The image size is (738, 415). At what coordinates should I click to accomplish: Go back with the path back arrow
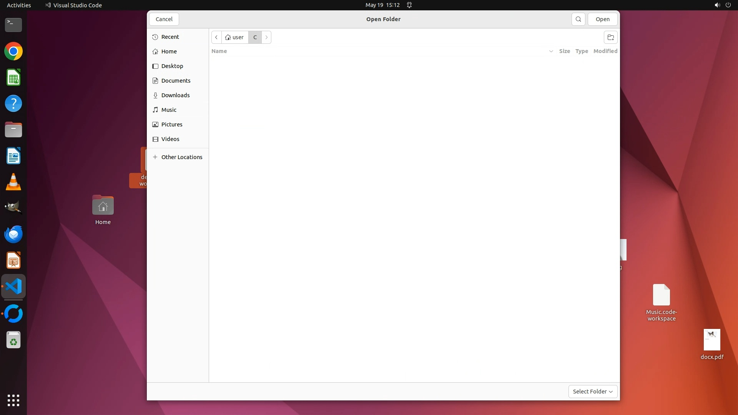[x=216, y=37]
